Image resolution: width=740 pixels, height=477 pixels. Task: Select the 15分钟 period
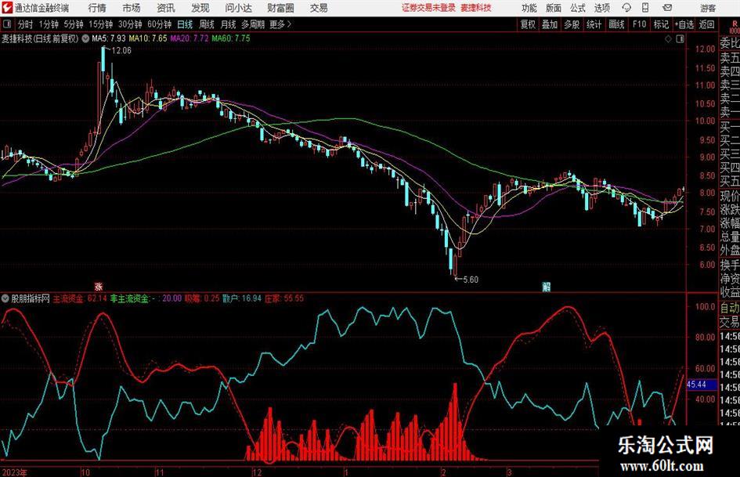(x=101, y=24)
